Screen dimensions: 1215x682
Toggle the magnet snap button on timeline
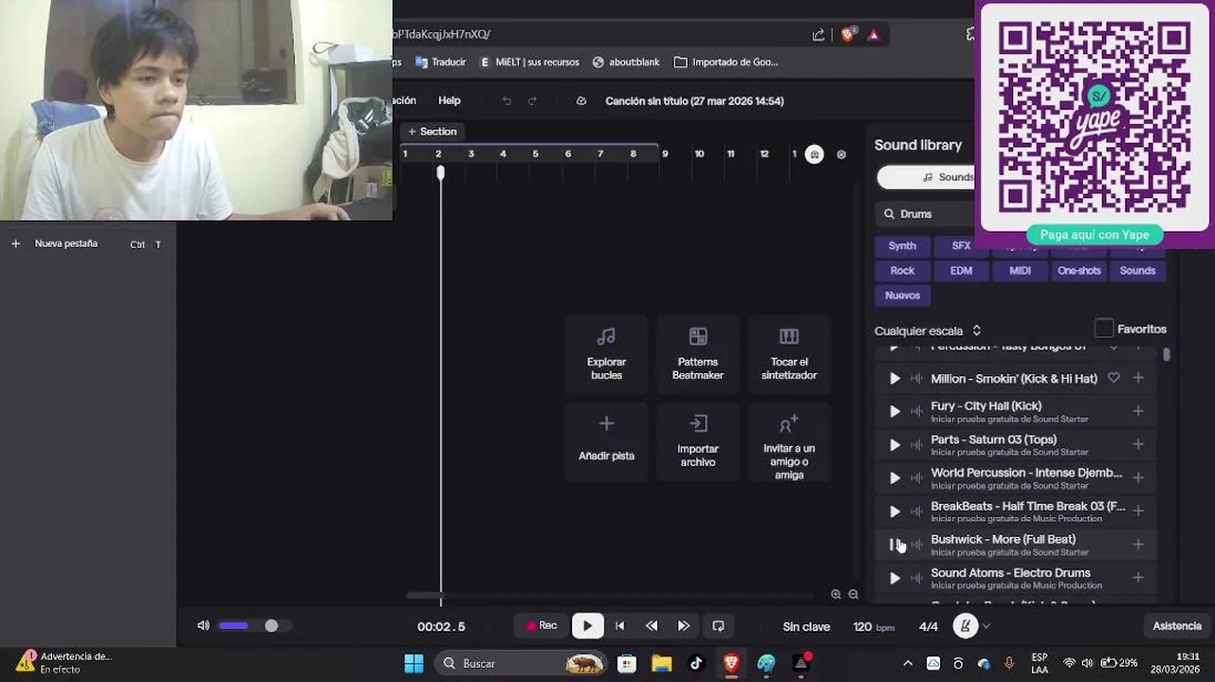(815, 154)
